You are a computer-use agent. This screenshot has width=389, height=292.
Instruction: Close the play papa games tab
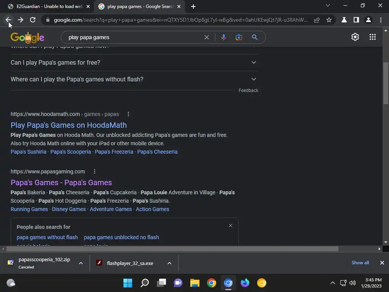tap(179, 6)
